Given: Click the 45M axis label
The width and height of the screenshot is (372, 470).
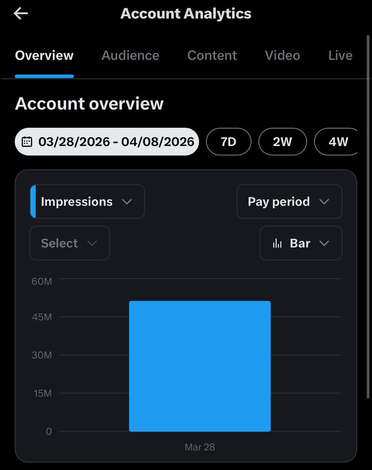Looking at the screenshot, I should tap(42, 317).
